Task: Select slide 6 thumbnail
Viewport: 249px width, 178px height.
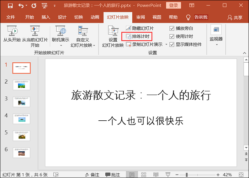Action: click(x=21, y=153)
